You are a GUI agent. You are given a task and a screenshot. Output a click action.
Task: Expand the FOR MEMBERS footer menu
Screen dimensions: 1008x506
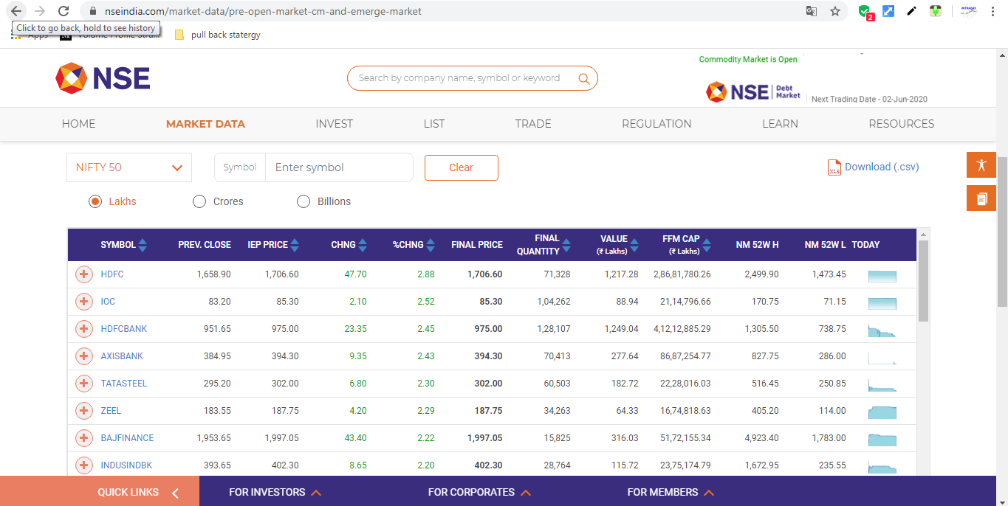[671, 492]
